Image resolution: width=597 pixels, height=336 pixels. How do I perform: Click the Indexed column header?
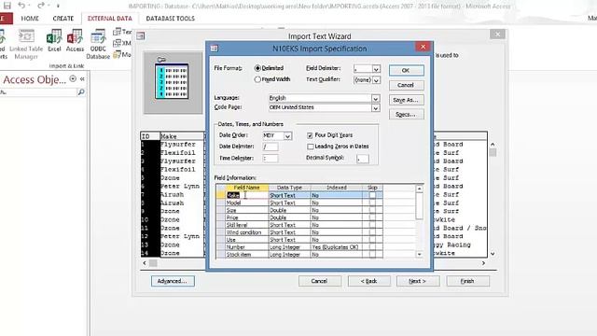(337, 188)
